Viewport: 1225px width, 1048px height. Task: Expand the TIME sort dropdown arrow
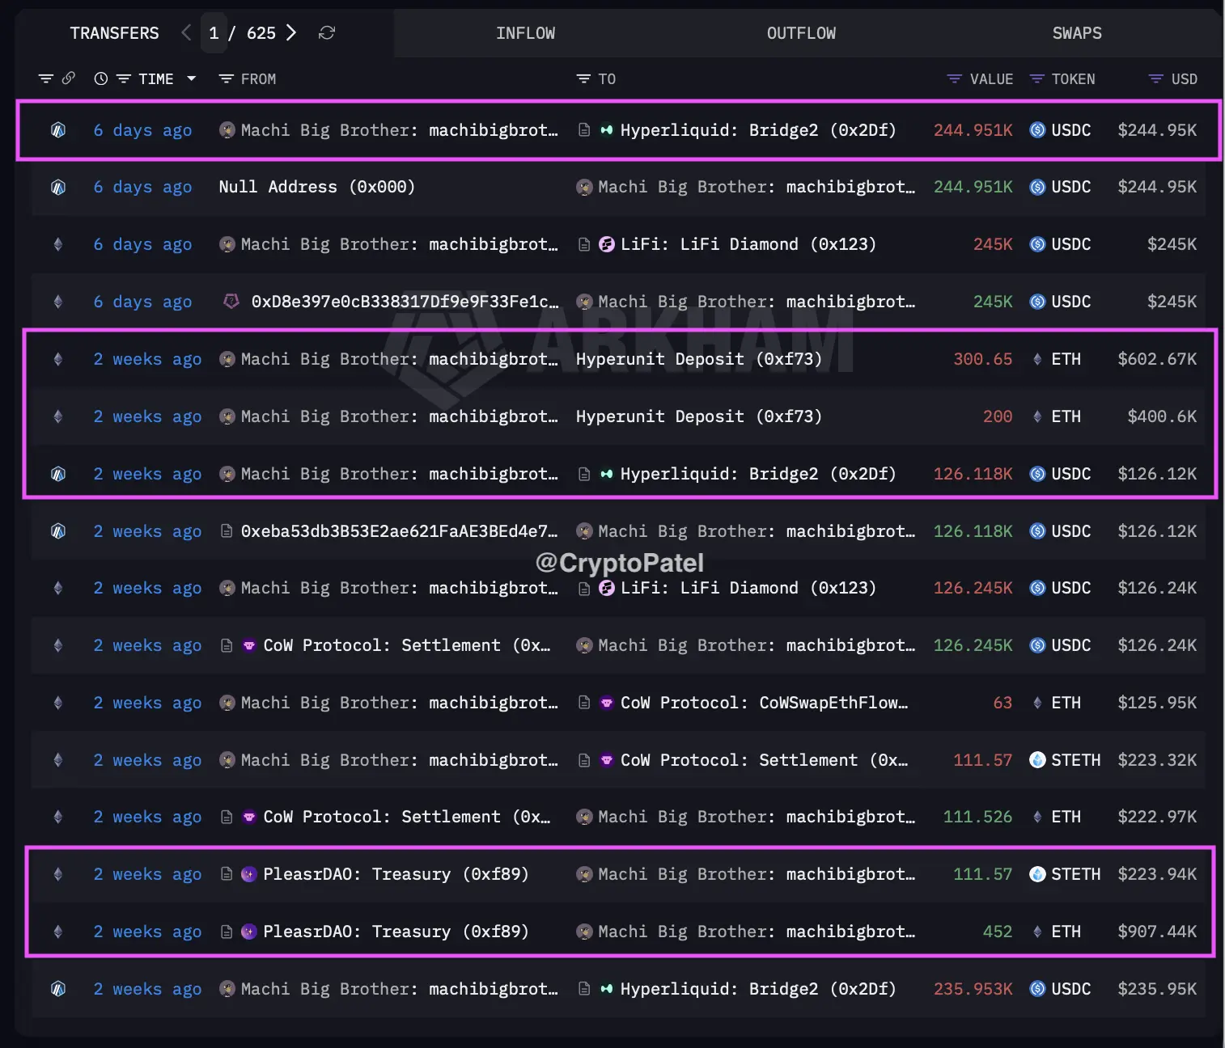[192, 78]
